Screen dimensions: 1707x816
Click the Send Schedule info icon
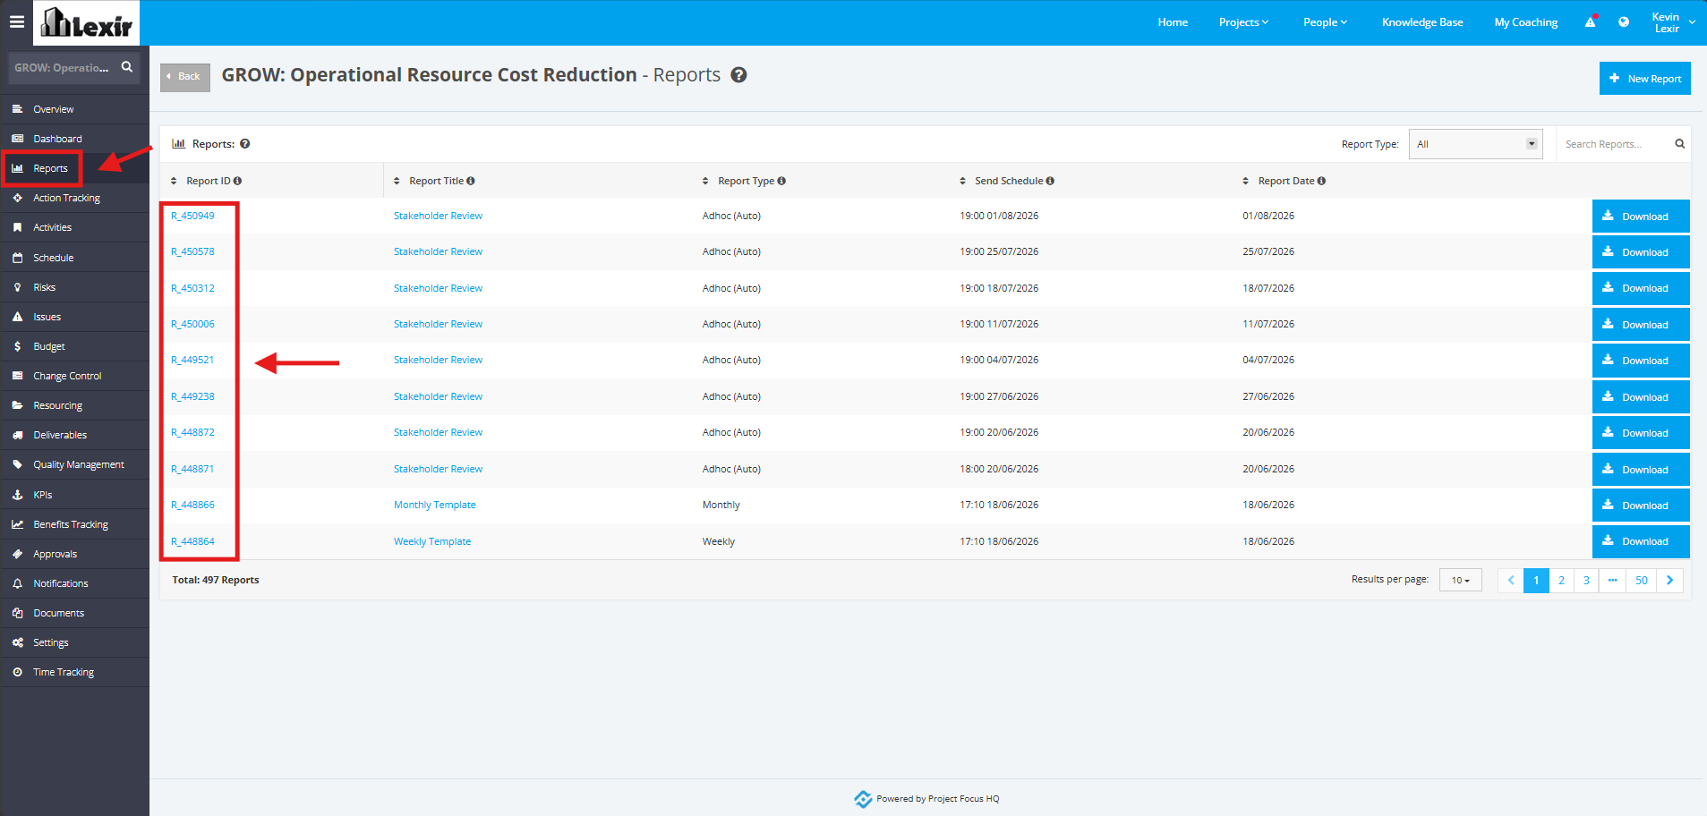tap(1050, 181)
